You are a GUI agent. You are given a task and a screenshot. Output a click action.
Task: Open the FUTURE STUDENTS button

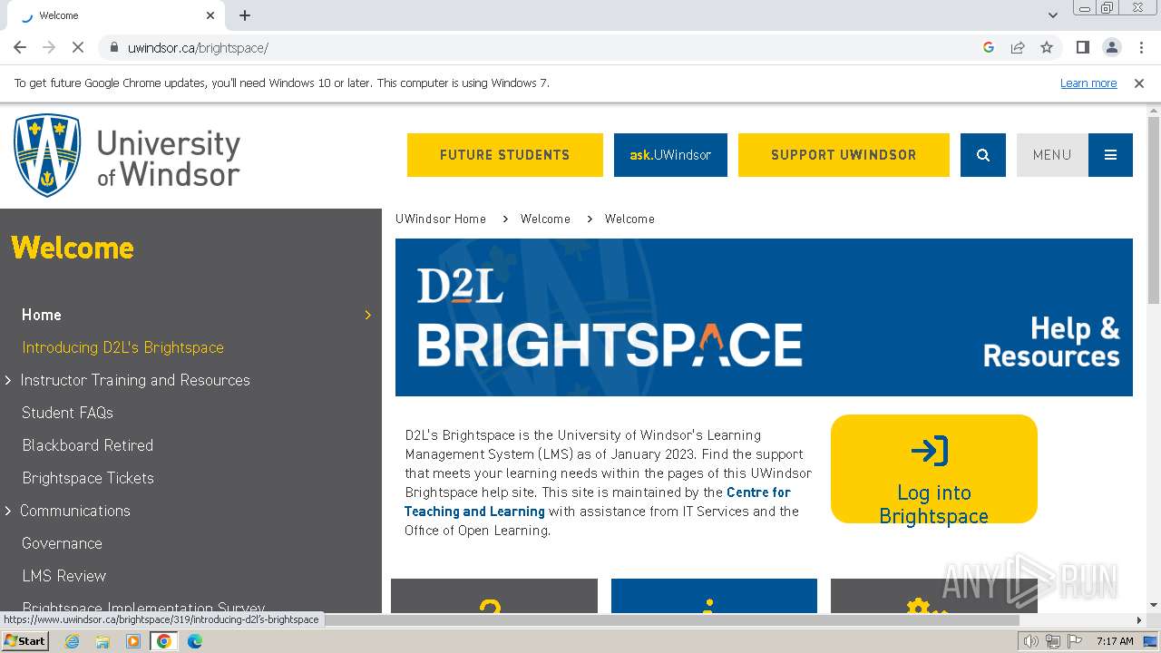click(x=505, y=155)
